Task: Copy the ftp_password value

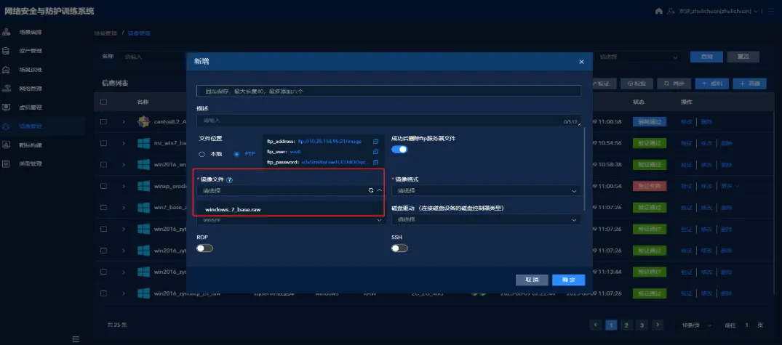Action: tap(375, 162)
